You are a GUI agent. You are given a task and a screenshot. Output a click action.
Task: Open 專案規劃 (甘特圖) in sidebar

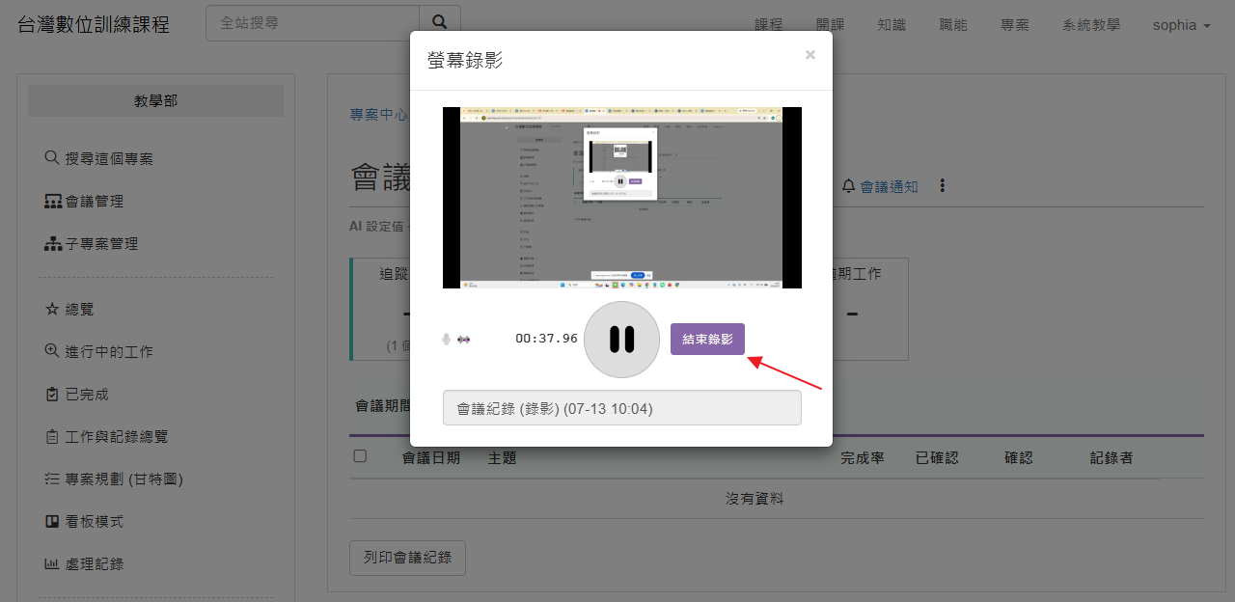pos(114,479)
